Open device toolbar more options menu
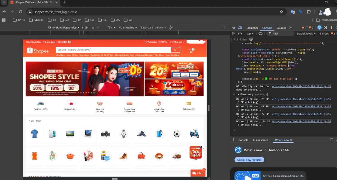 coord(225,28)
